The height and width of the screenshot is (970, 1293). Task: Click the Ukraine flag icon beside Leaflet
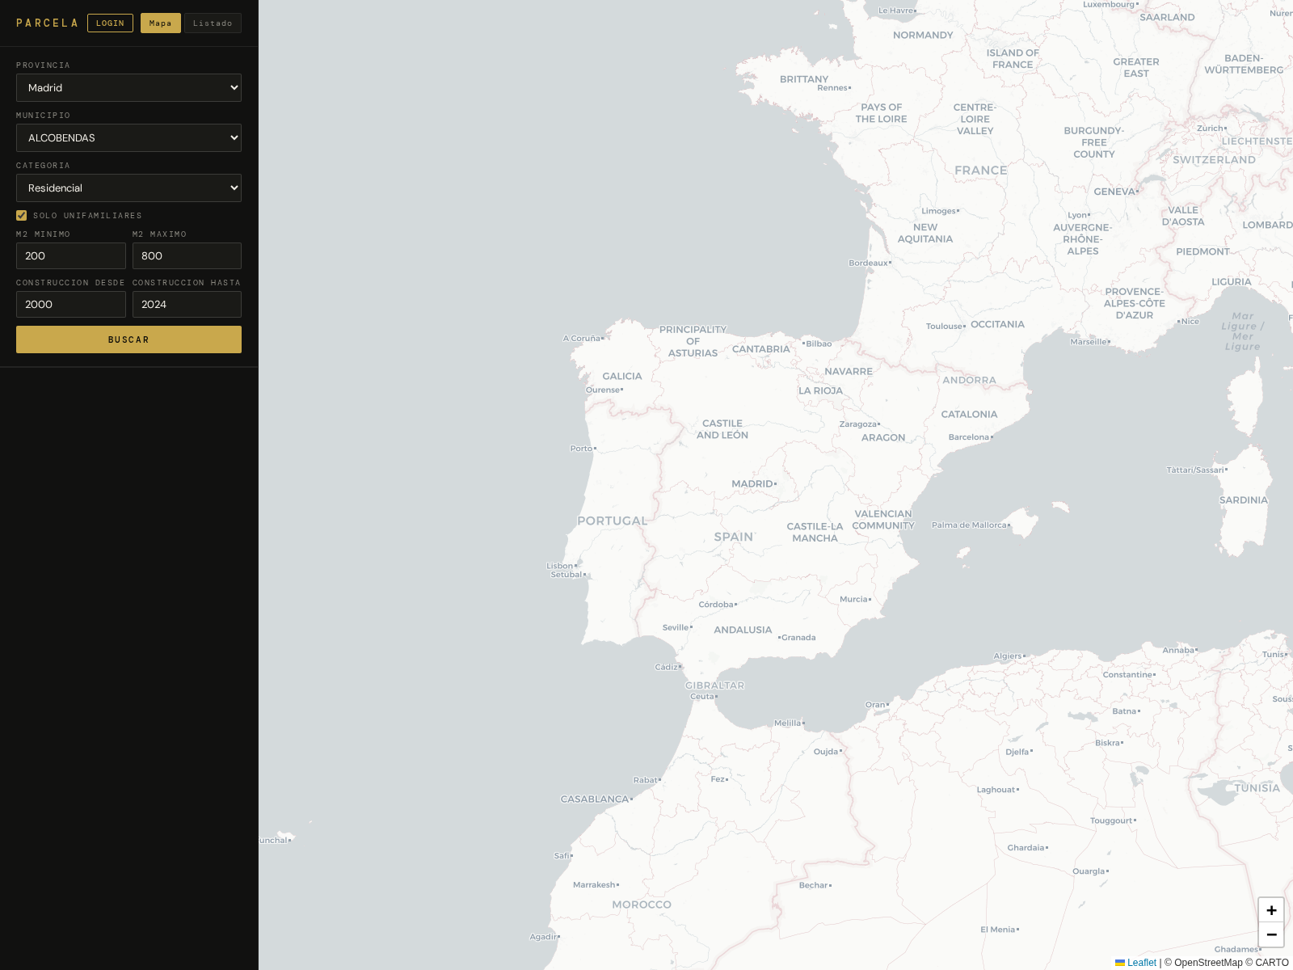(x=1120, y=962)
